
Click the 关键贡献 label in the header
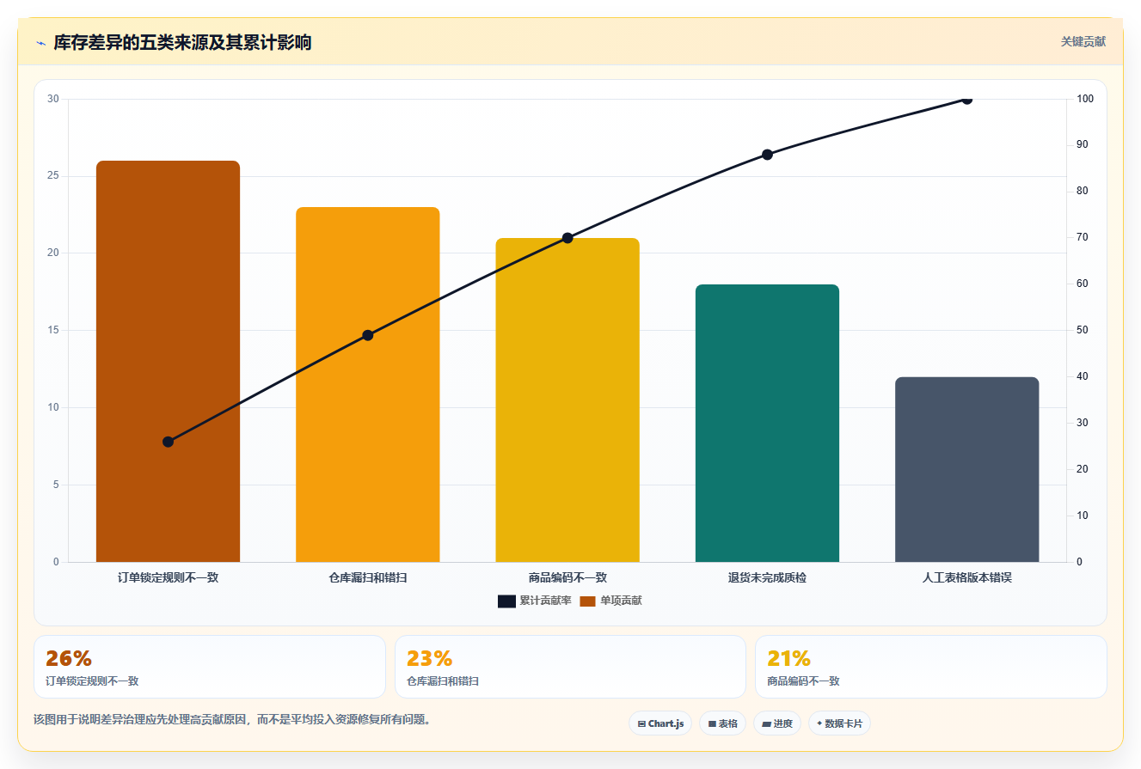point(1083,41)
